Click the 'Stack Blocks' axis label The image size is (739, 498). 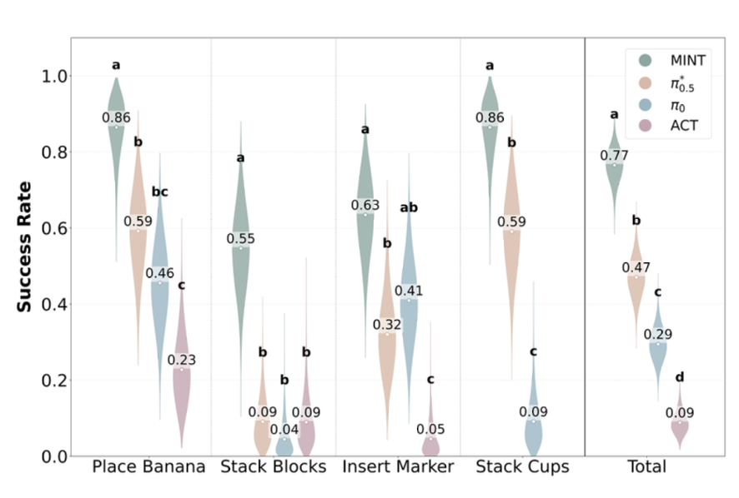click(274, 467)
